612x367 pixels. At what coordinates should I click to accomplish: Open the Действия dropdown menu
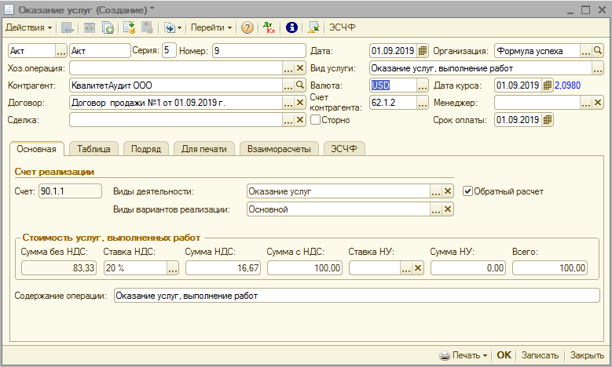[x=28, y=27]
